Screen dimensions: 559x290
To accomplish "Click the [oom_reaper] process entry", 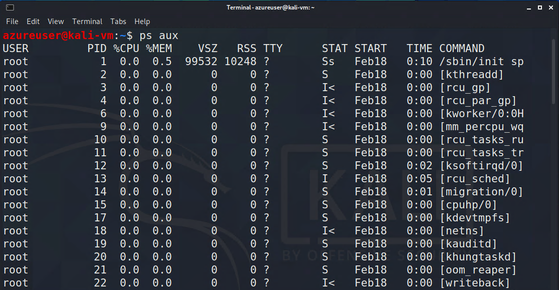I will click(x=478, y=270).
